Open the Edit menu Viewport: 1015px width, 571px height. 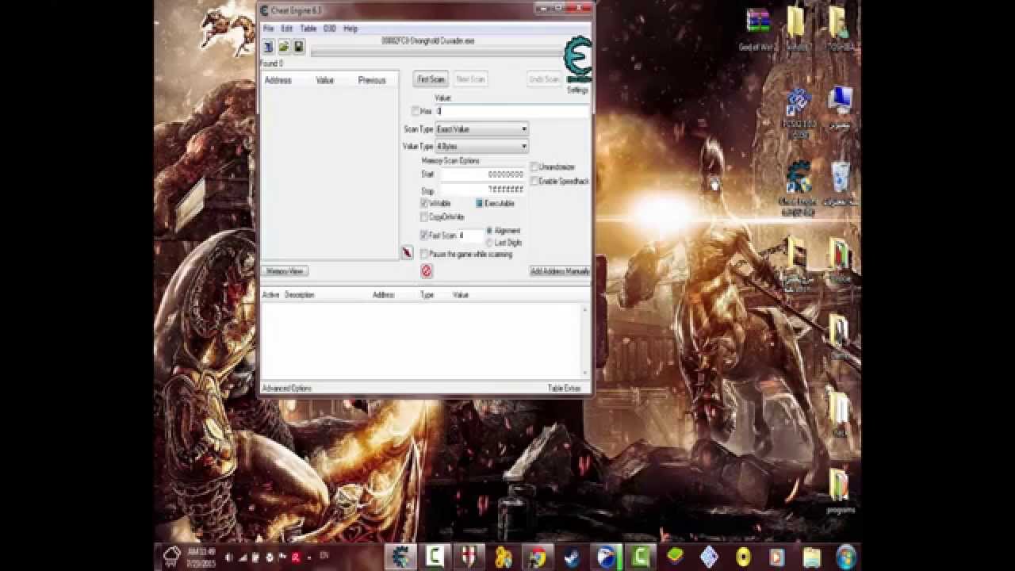point(287,29)
